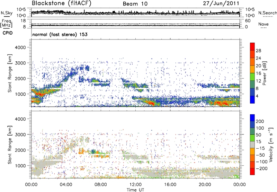
Task: Select the blue top segment of Velocity colorbar
Action: coord(252,118)
